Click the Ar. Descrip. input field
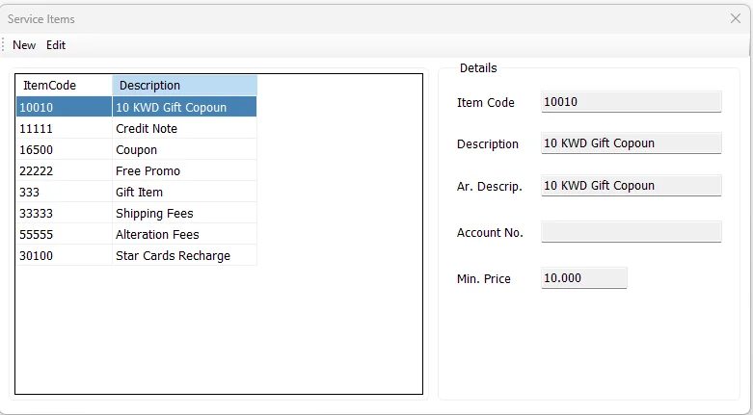The width and height of the screenshot is (753, 415). [x=631, y=185]
